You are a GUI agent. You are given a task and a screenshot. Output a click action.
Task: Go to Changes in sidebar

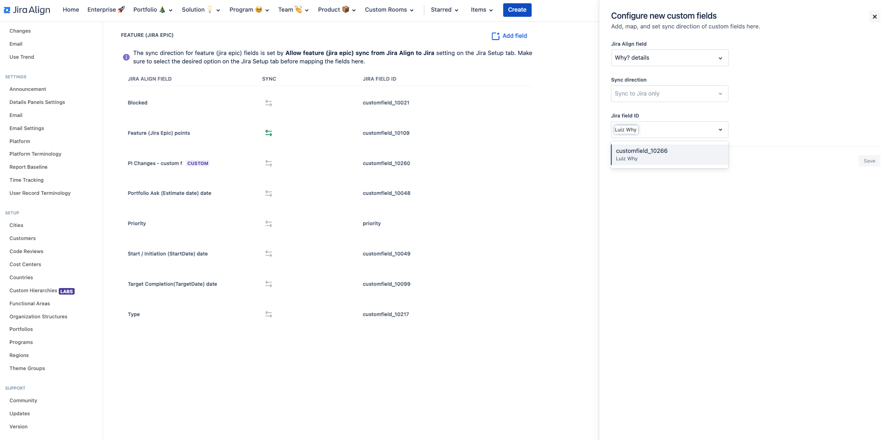[20, 31]
